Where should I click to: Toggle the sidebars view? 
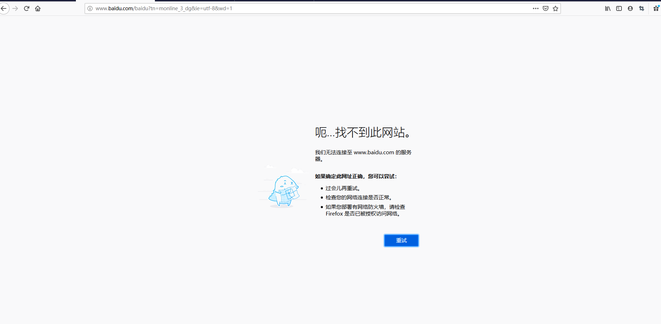tap(619, 8)
